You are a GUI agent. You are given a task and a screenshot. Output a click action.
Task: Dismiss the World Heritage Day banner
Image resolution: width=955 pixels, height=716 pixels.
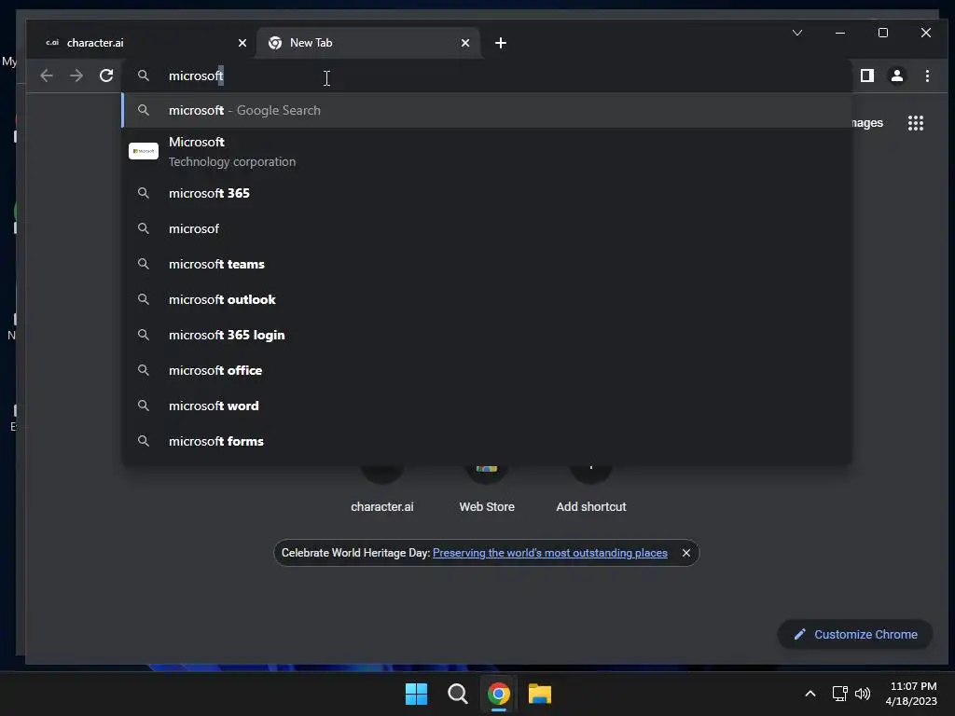point(685,553)
